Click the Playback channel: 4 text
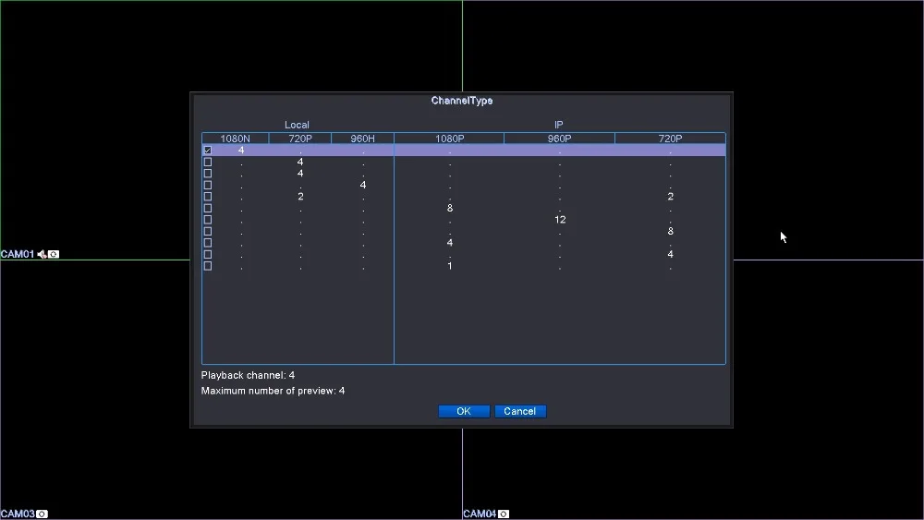924x520 pixels. pyautogui.click(x=248, y=375)
